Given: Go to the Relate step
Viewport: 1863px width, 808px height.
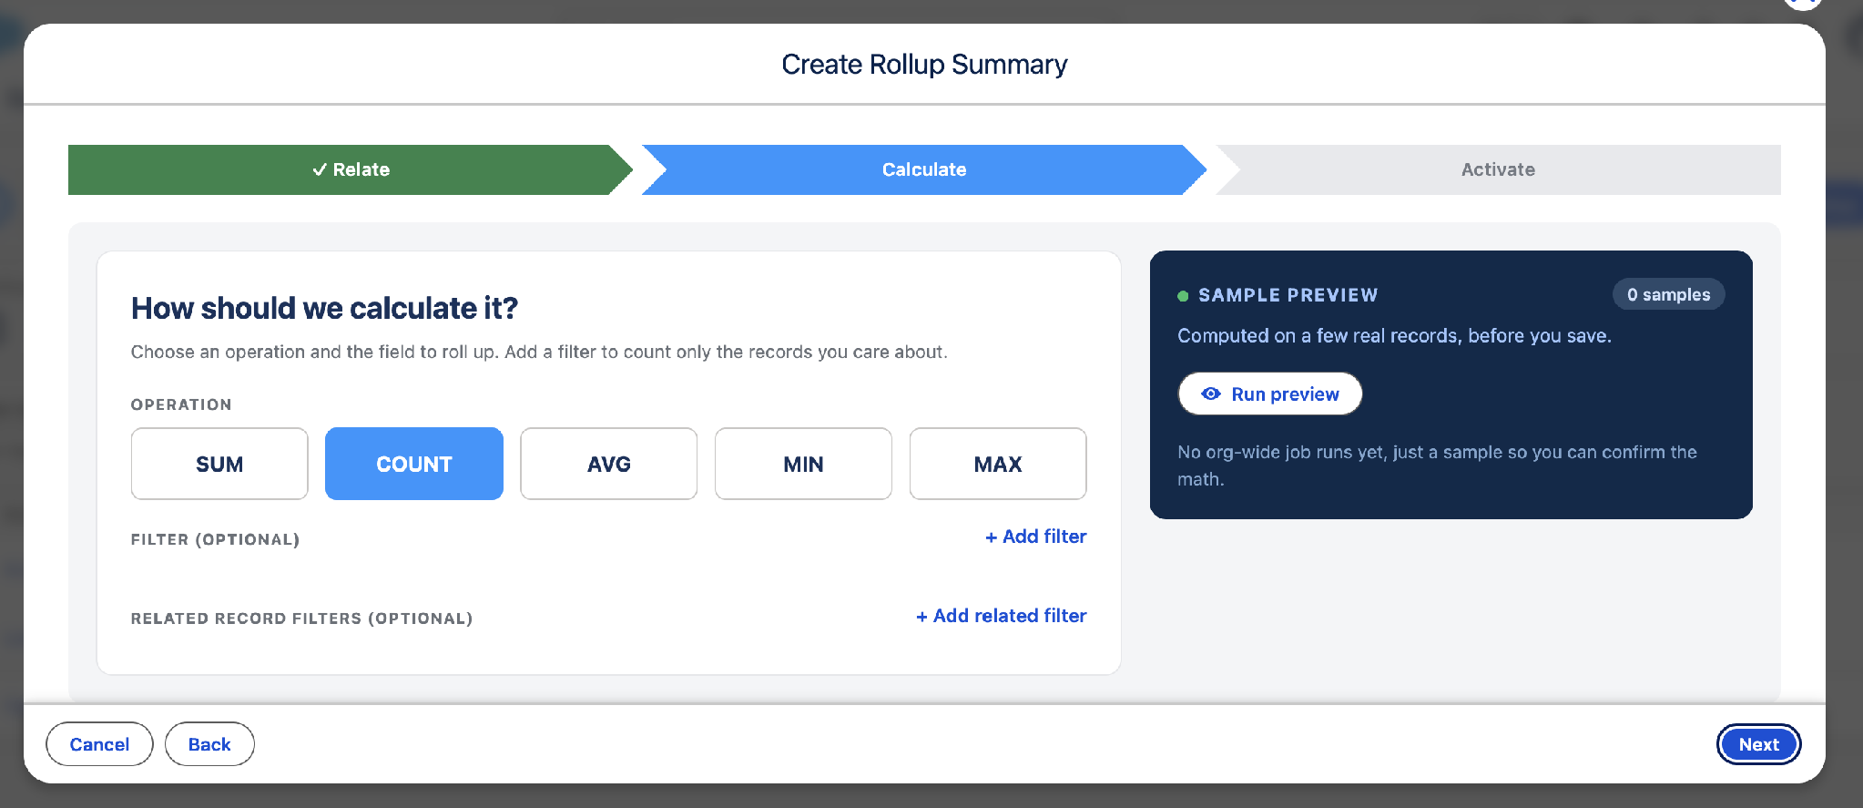Looking at the screenshot, I should 351,169.
